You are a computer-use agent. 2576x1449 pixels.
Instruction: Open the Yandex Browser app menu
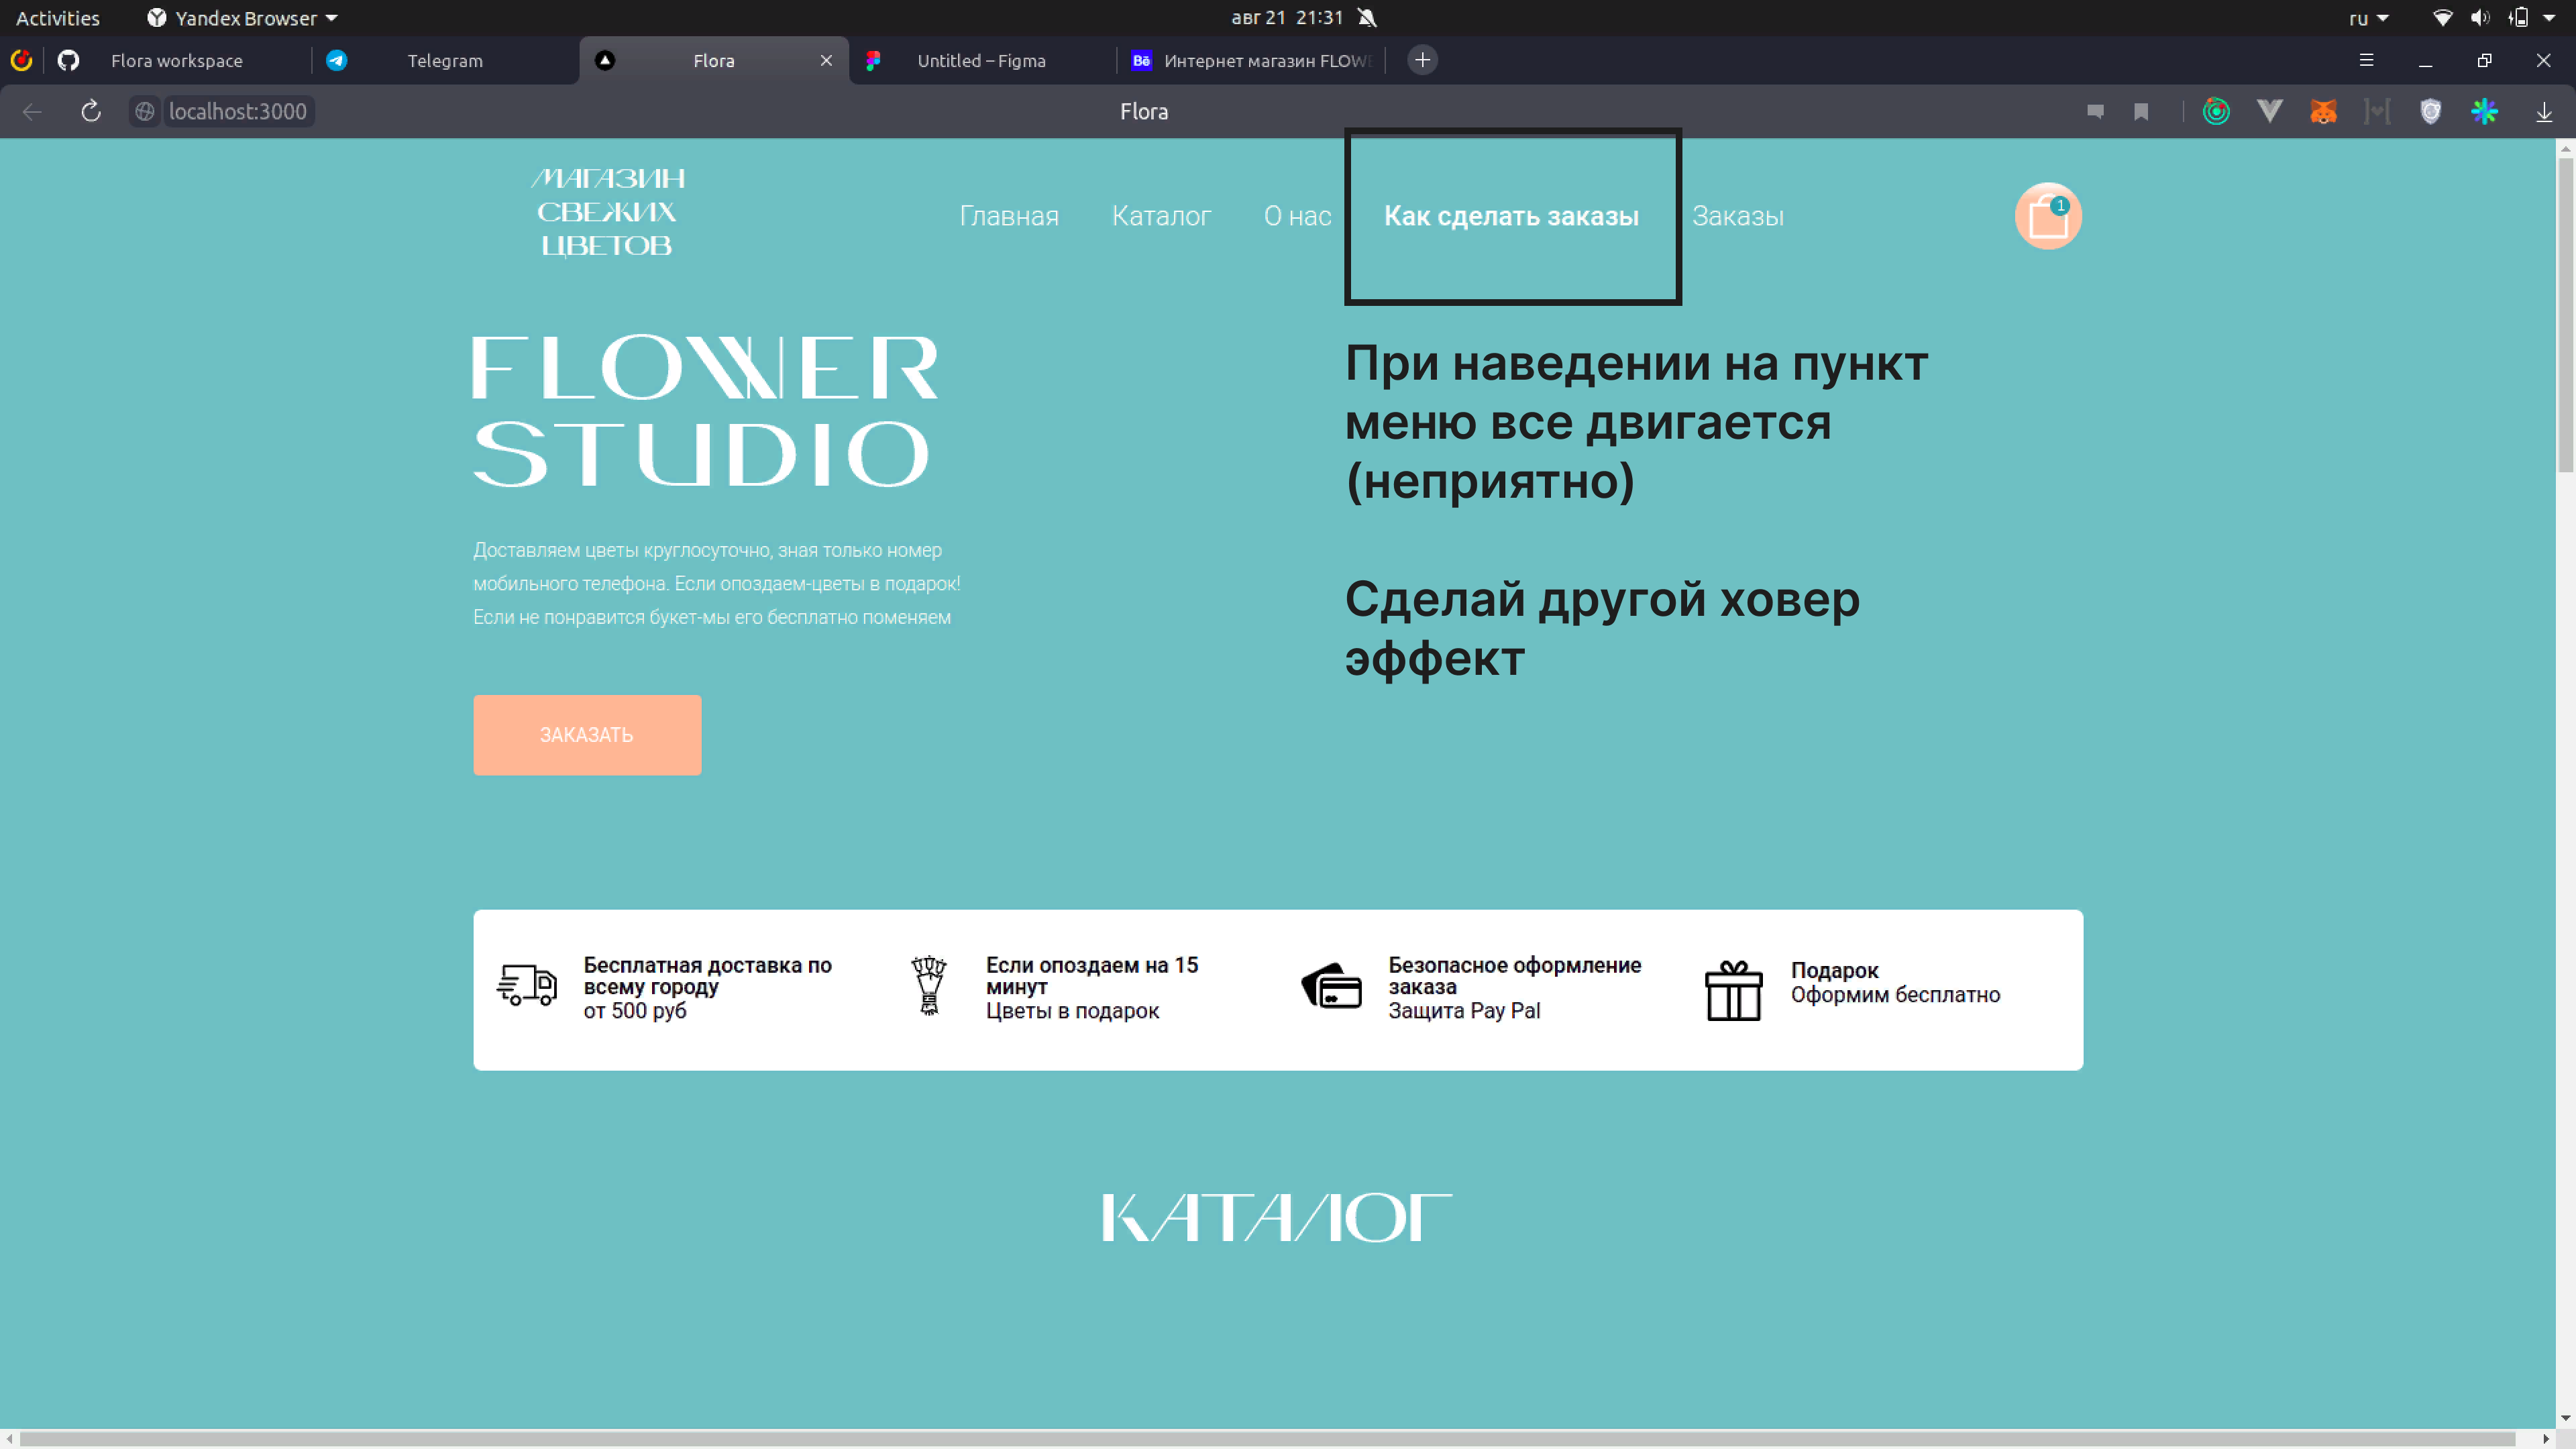pyautogui.click(x=243, y=18)
